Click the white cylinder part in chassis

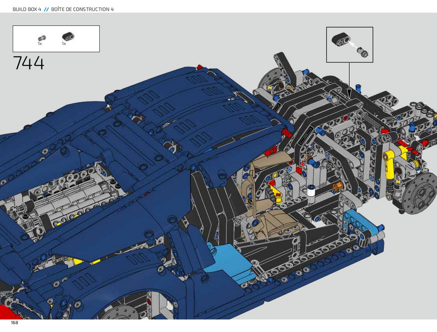(x=311, y=191)
